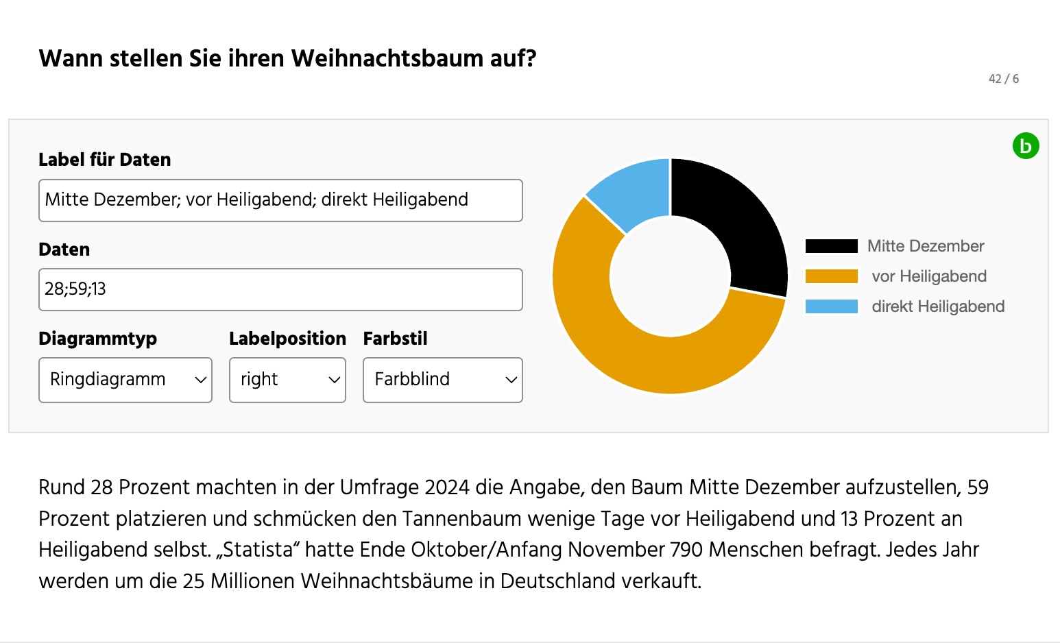Click the headline "Wann stellen Sie ihren Weihnachtsbaum auf?"
This screenshot has height=643, width=1060.
click(289, 59)
